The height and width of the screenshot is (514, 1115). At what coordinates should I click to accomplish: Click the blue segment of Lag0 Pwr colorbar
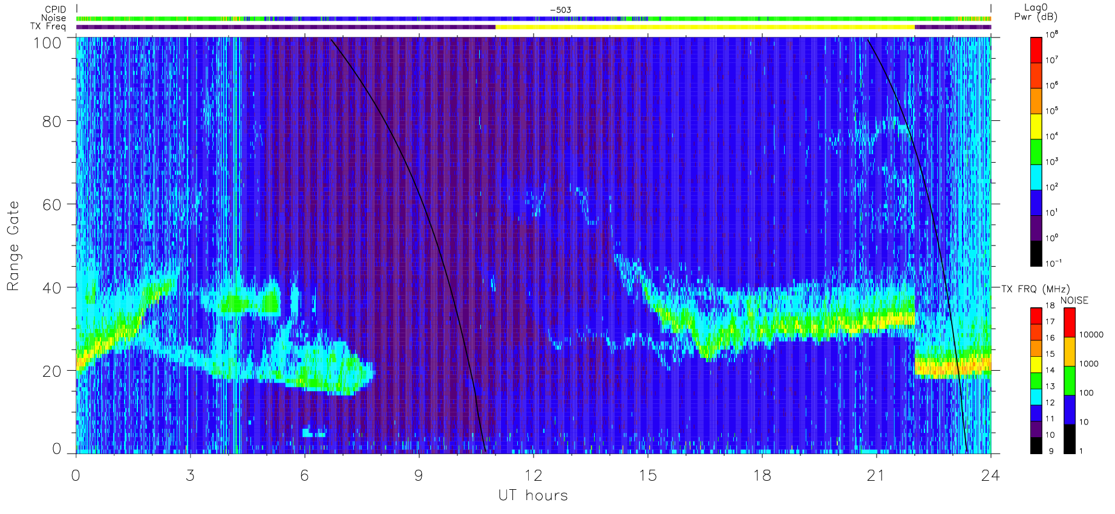(x=1036, y=203)
